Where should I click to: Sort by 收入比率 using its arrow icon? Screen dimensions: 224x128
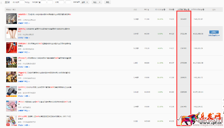click(163, 10)
